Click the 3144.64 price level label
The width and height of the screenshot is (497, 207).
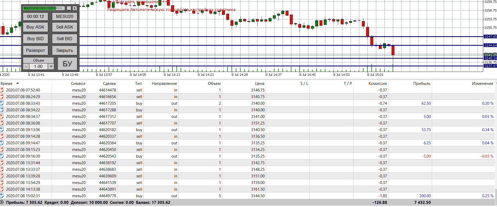pos(490,45)
